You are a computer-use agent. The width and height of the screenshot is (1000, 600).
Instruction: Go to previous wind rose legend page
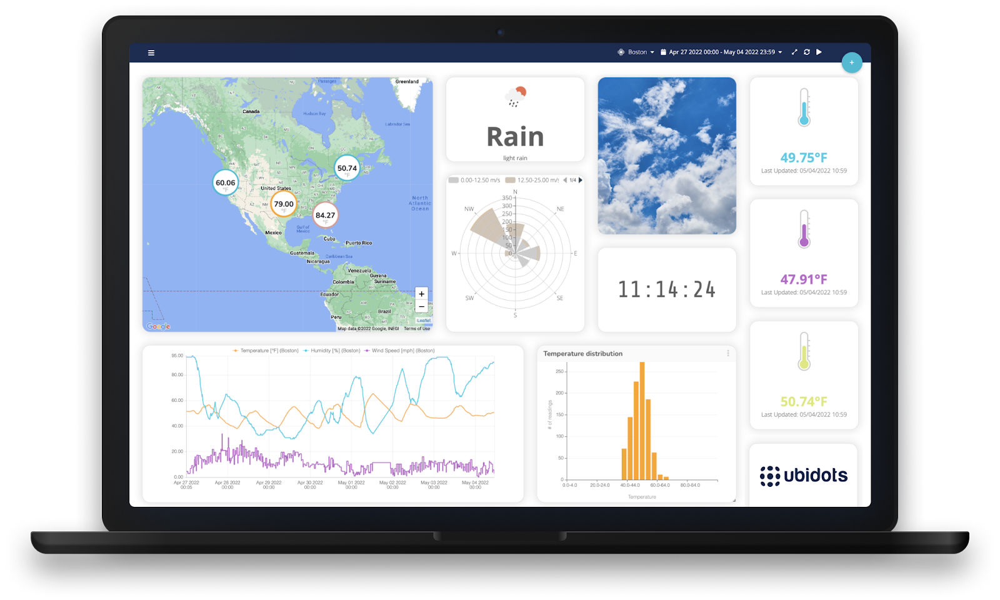(x=565, y=180)
